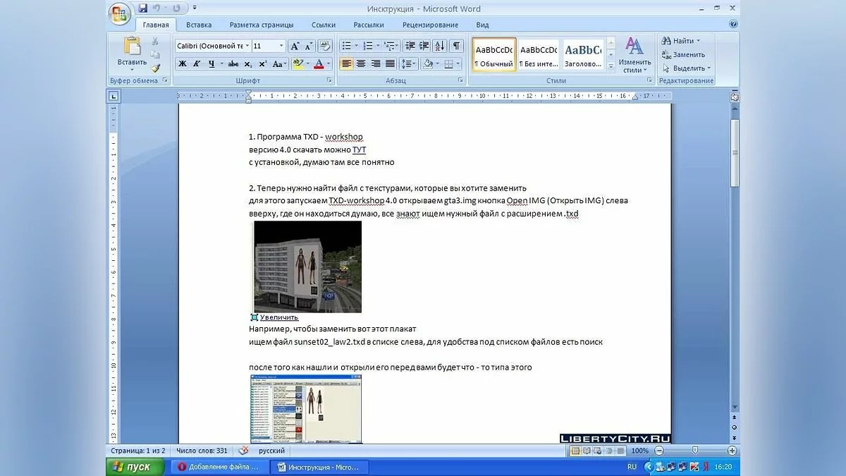
Task: Decrease paragraph indent
Action: pyautogui.click(x=410, y=46)
